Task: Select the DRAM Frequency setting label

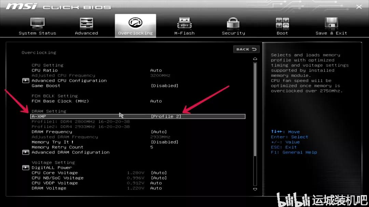Action: [x=52, y=132]
